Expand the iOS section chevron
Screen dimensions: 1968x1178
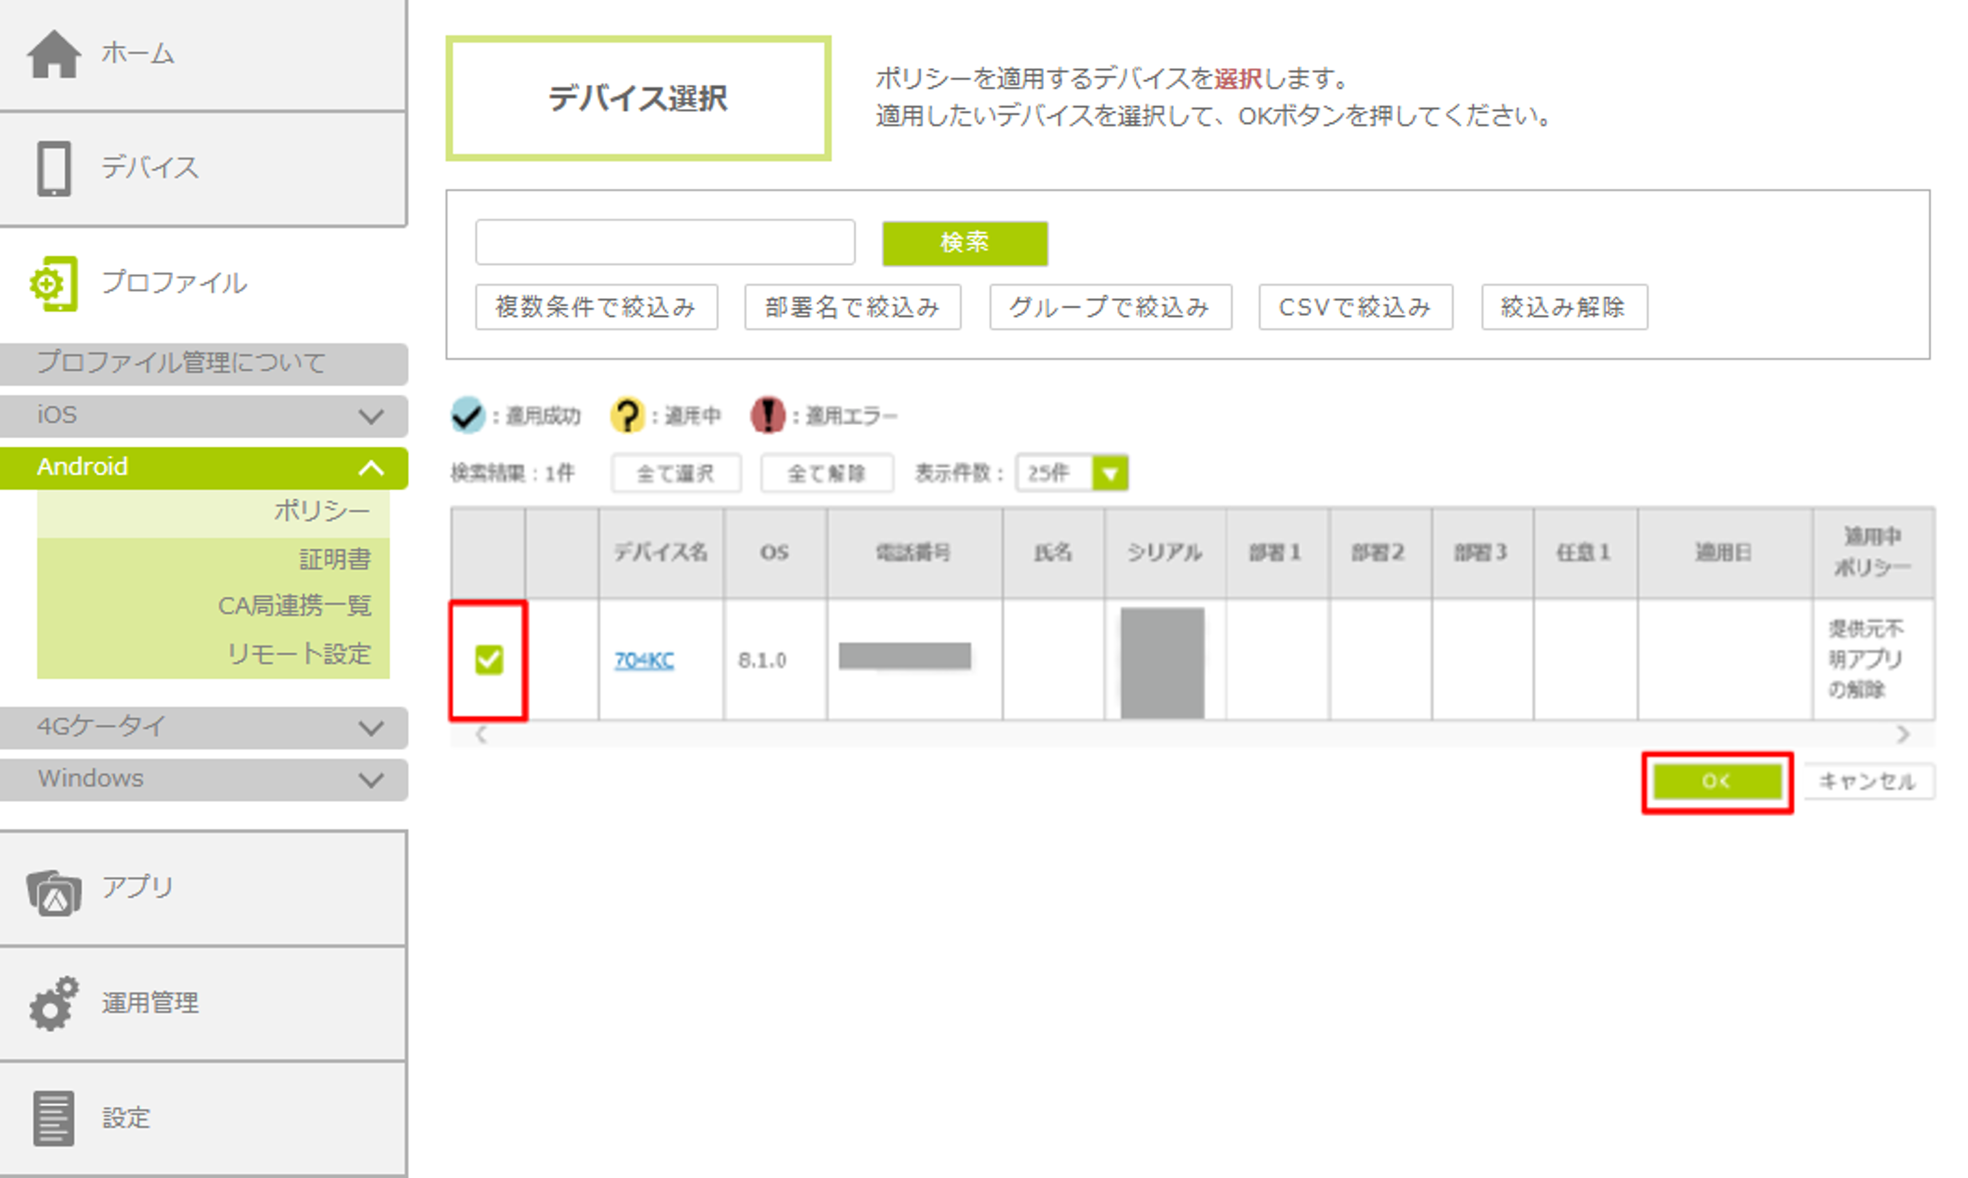pos(371,416)
